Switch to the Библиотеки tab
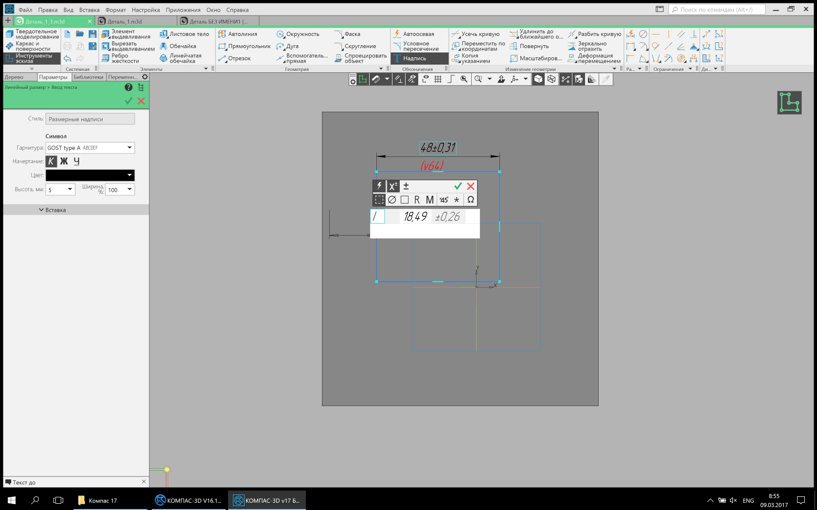 pos(89,77)
